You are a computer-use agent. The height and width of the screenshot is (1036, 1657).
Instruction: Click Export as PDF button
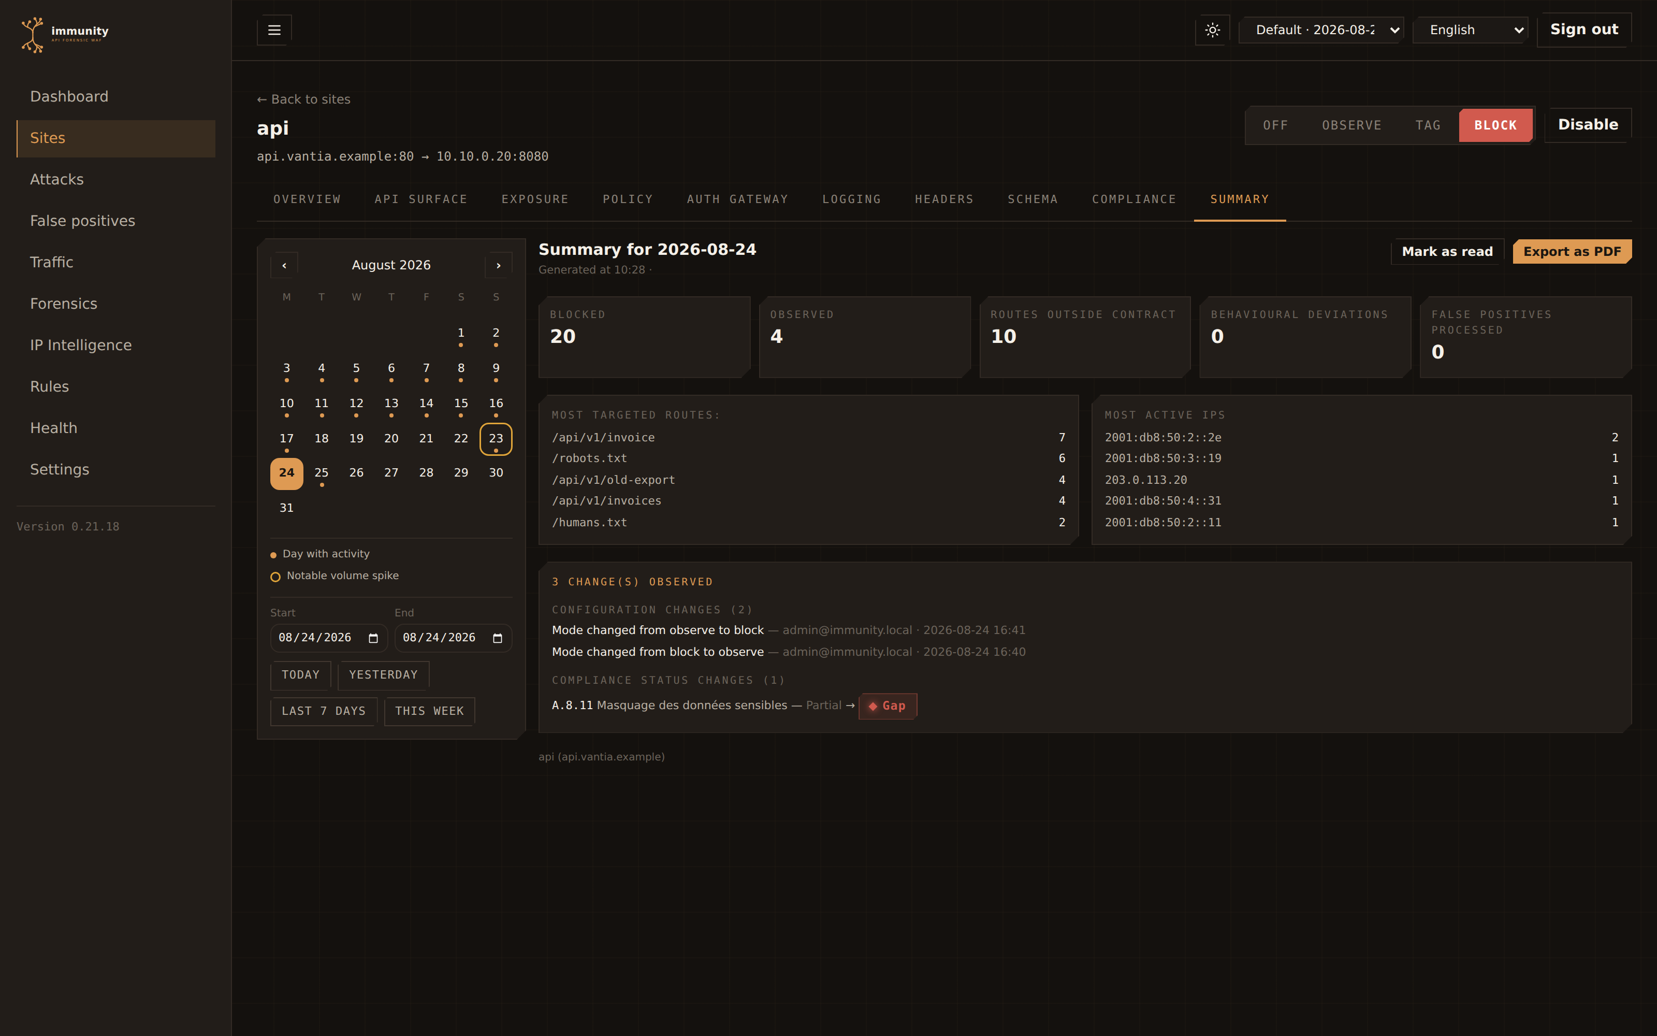[1572, 251]
